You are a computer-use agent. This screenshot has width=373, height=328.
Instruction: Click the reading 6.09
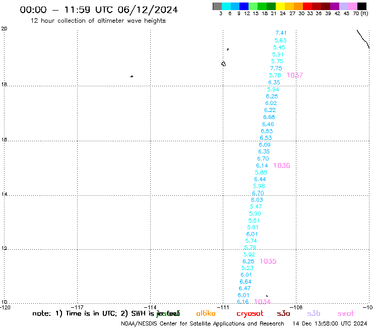pos(265,145)
